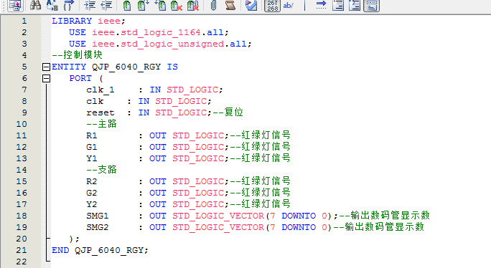Screen dimensions: 491x268
Task: Decrease indent of selected lines
Action: 106,5
